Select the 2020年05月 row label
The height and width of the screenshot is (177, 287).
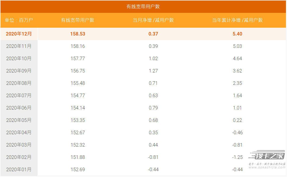[19, 120]
